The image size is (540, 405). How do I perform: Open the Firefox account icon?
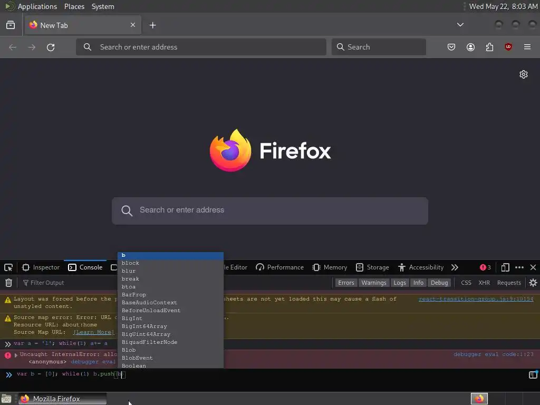tap(470, 47)
